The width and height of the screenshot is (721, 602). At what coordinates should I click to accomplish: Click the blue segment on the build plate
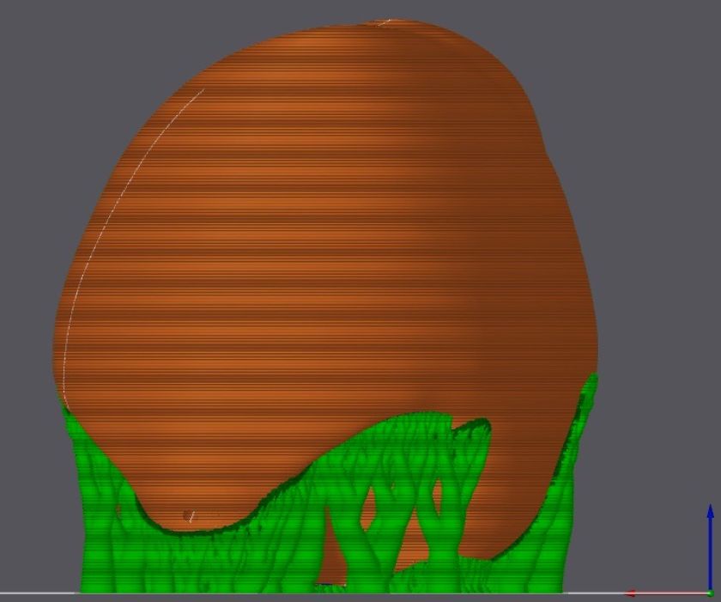pyautogui.click(x=328, y=585)
